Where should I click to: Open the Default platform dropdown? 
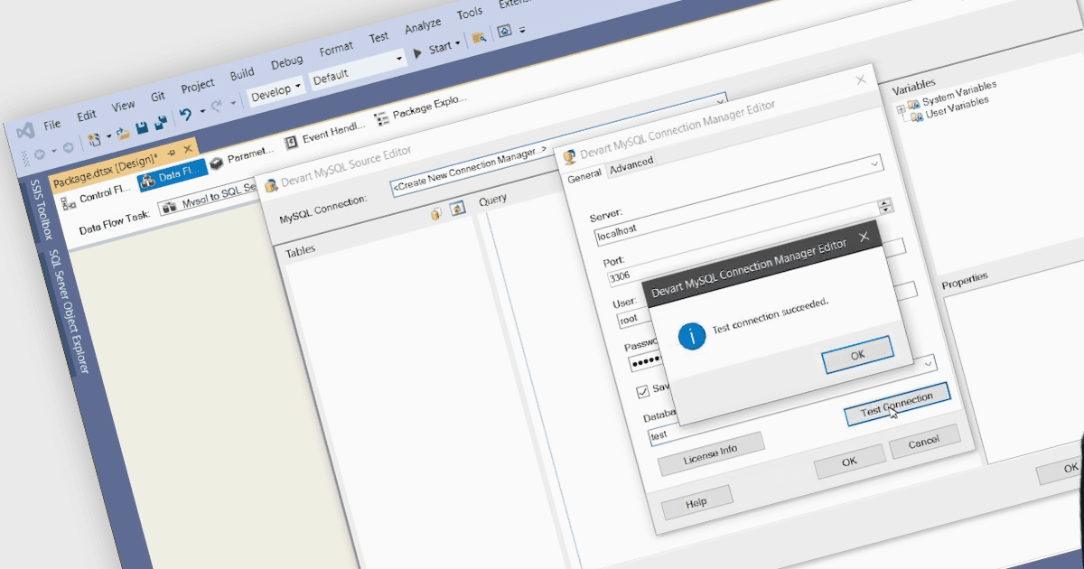click(398, 58)
